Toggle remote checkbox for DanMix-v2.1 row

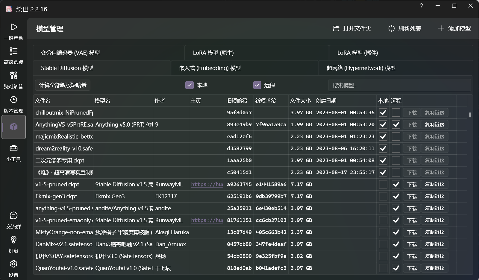click(396, 244)
